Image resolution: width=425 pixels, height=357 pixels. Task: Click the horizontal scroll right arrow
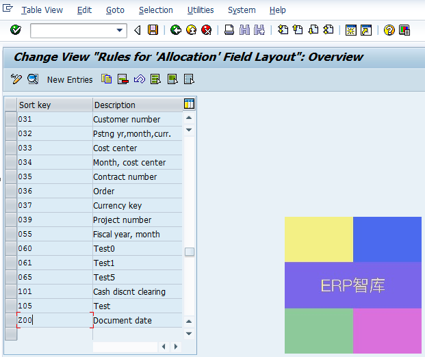pyautogui.click(x=176, y=347)
